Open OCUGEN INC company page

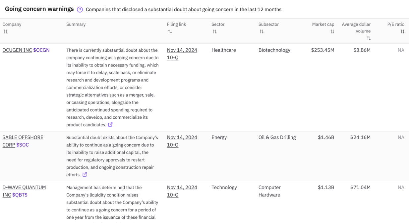pos(17,50)
